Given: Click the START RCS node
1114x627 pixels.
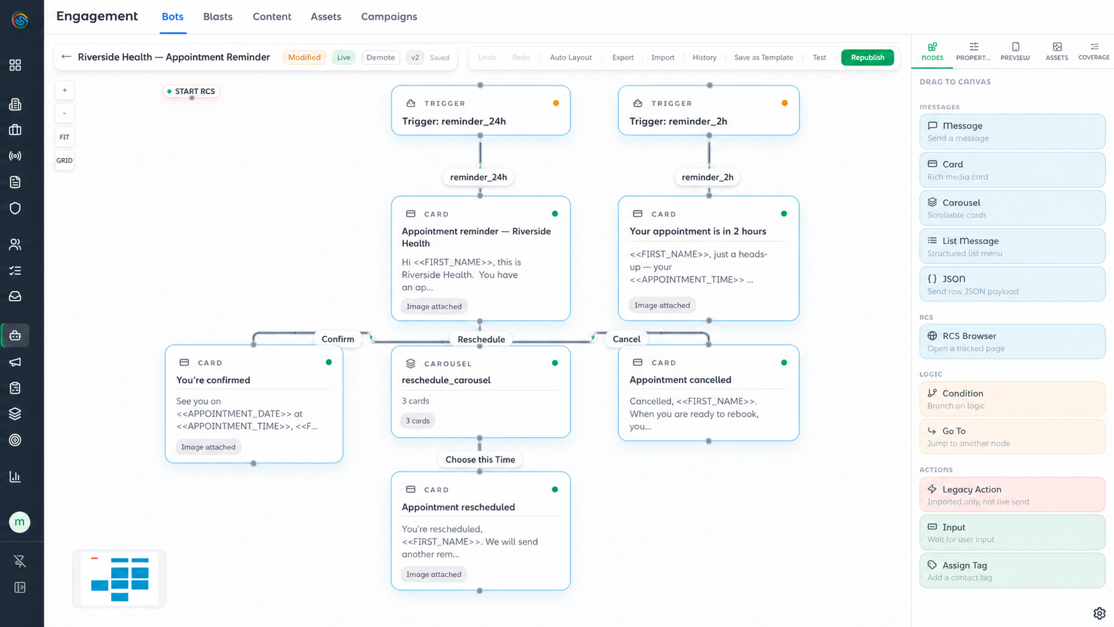Looking at the screenshot, I should click(x=191, y=91).
